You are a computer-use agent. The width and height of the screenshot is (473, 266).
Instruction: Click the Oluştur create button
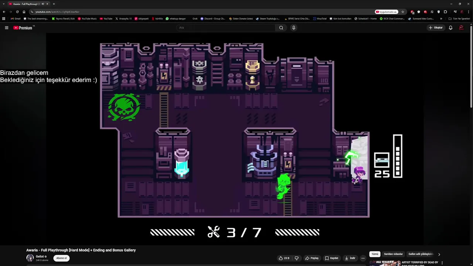(436, 28)
